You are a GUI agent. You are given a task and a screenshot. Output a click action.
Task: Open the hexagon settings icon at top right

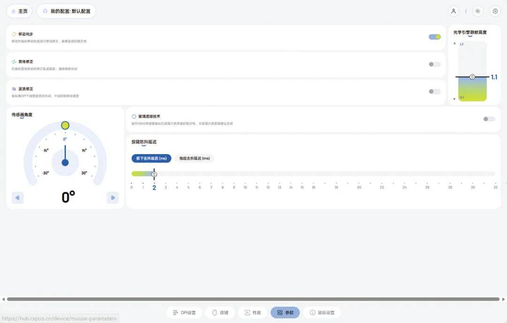coord(495,11)
